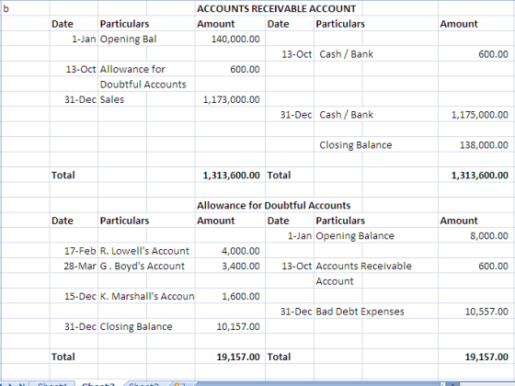Click the 1,173,000.00 sales amount
The width and height of the screenshot is (515, 386).
231,99
